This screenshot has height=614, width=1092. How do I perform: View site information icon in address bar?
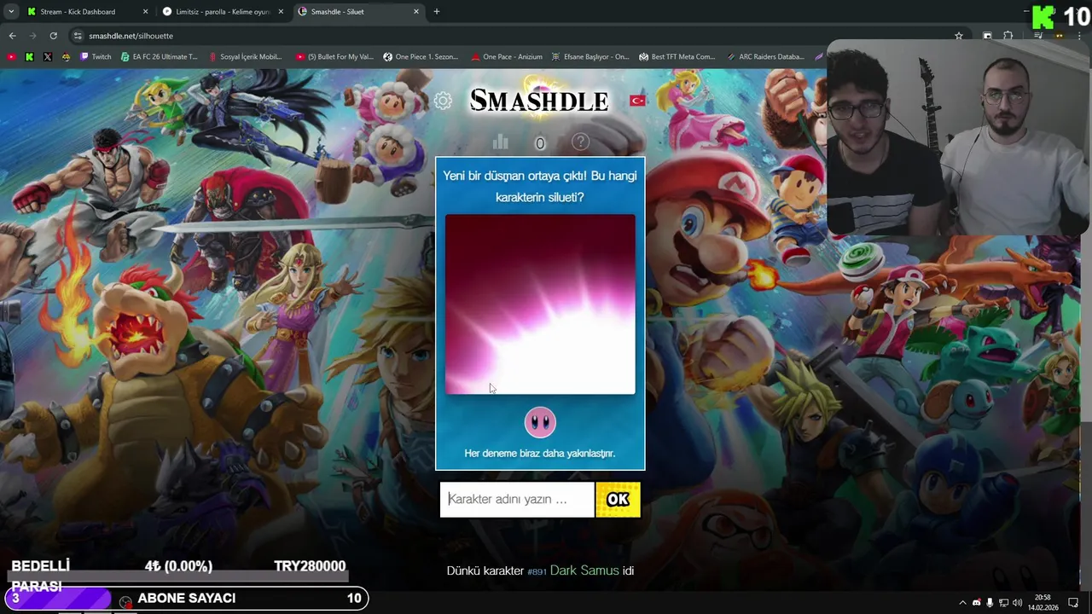[78, 36]
